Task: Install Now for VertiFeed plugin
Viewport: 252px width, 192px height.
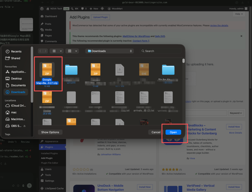Action: point(234,187)
